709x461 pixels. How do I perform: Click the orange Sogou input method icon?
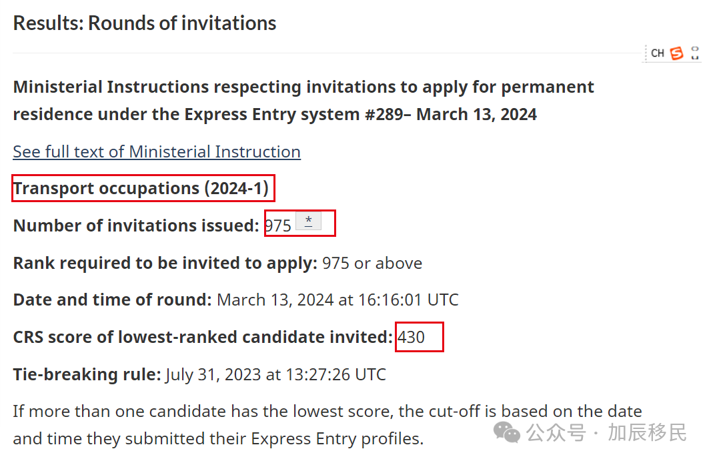coord(677,53)
